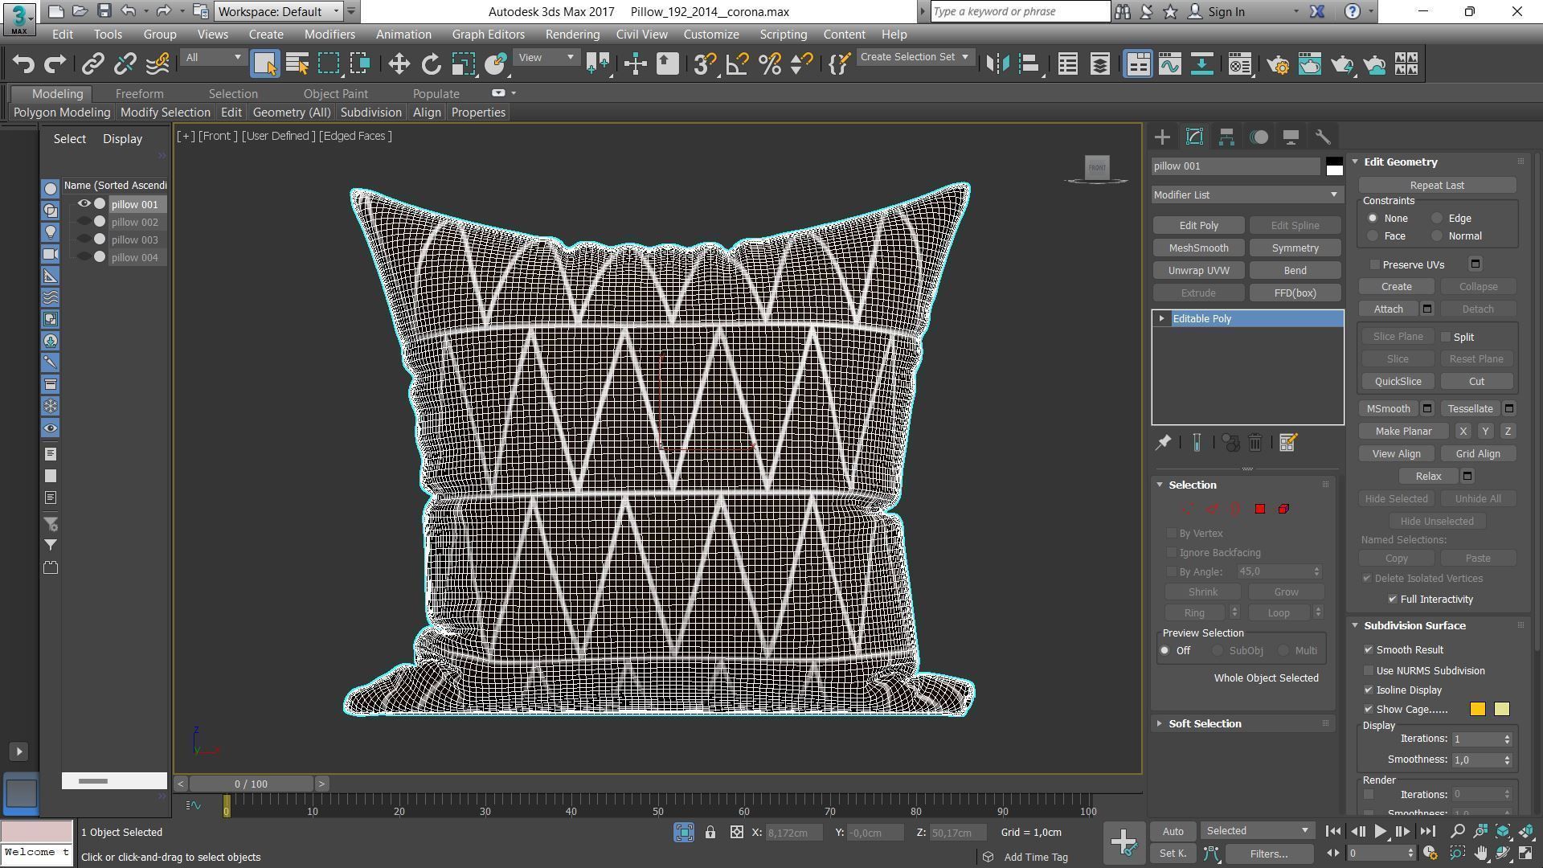Open Select by Name list icon
1543x868 pixels.
coord(297,64)
